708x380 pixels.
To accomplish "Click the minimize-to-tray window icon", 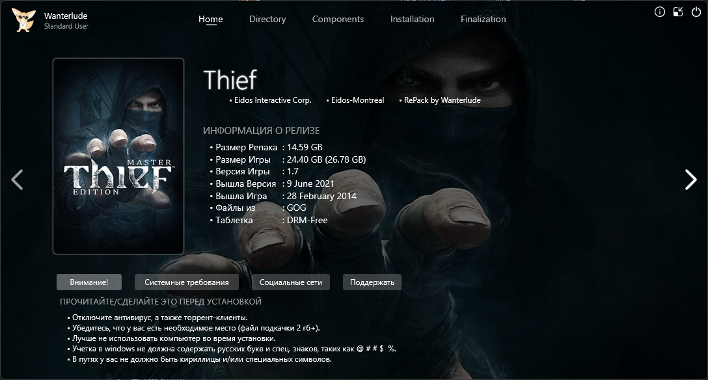I will (678, 12).
